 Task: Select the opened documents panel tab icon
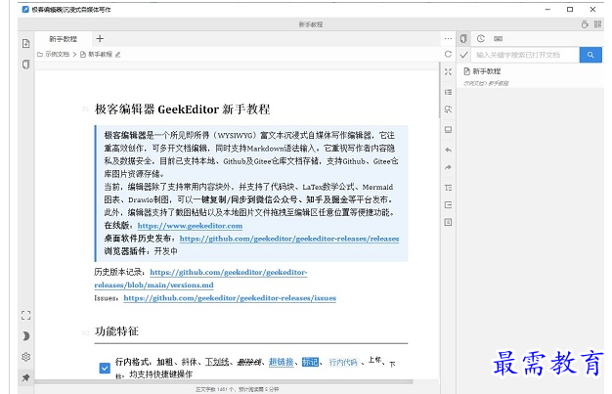click(463, 39)
